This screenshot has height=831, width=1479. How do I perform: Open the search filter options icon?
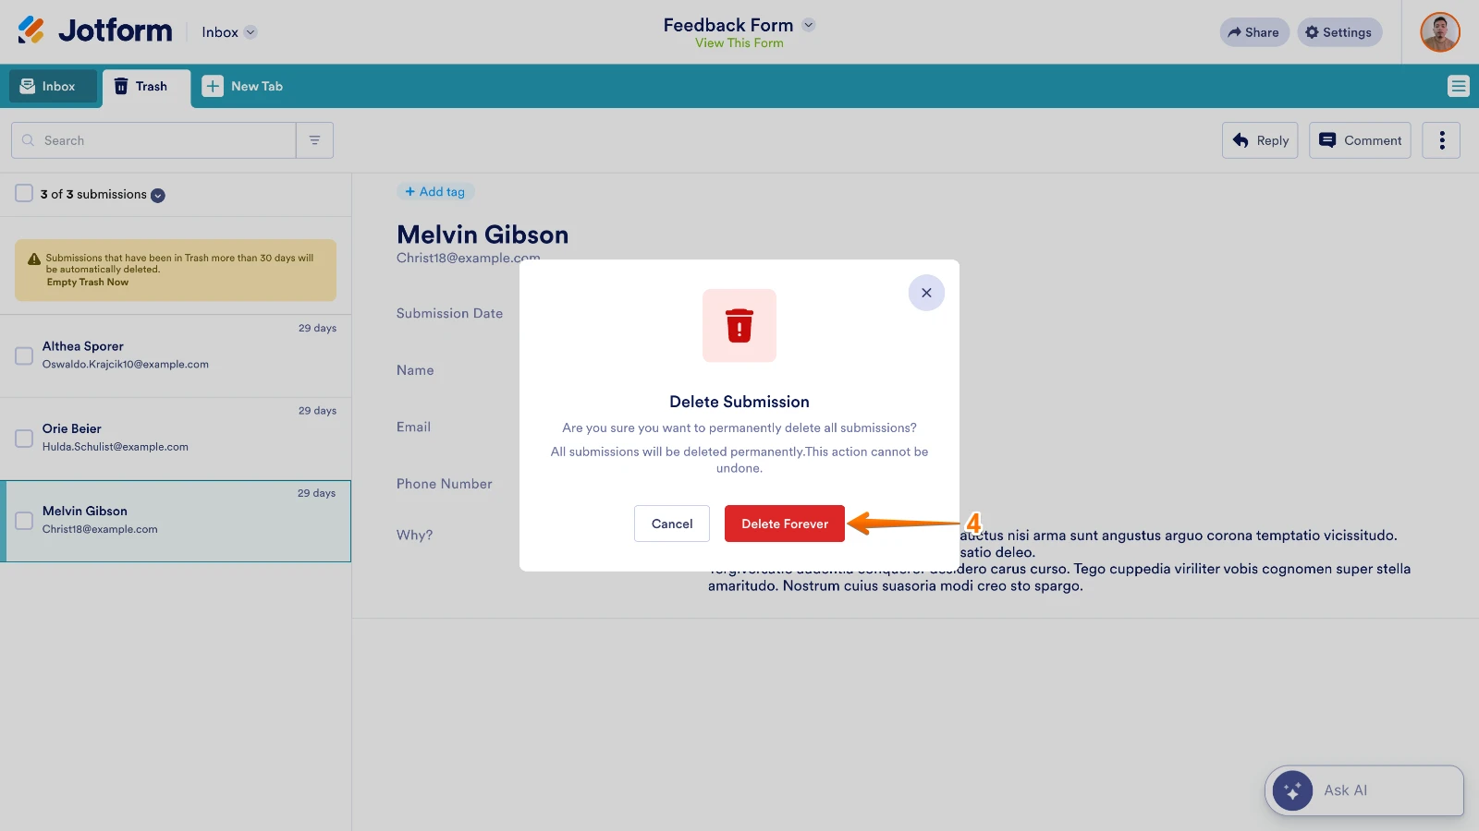pos(314,140)
